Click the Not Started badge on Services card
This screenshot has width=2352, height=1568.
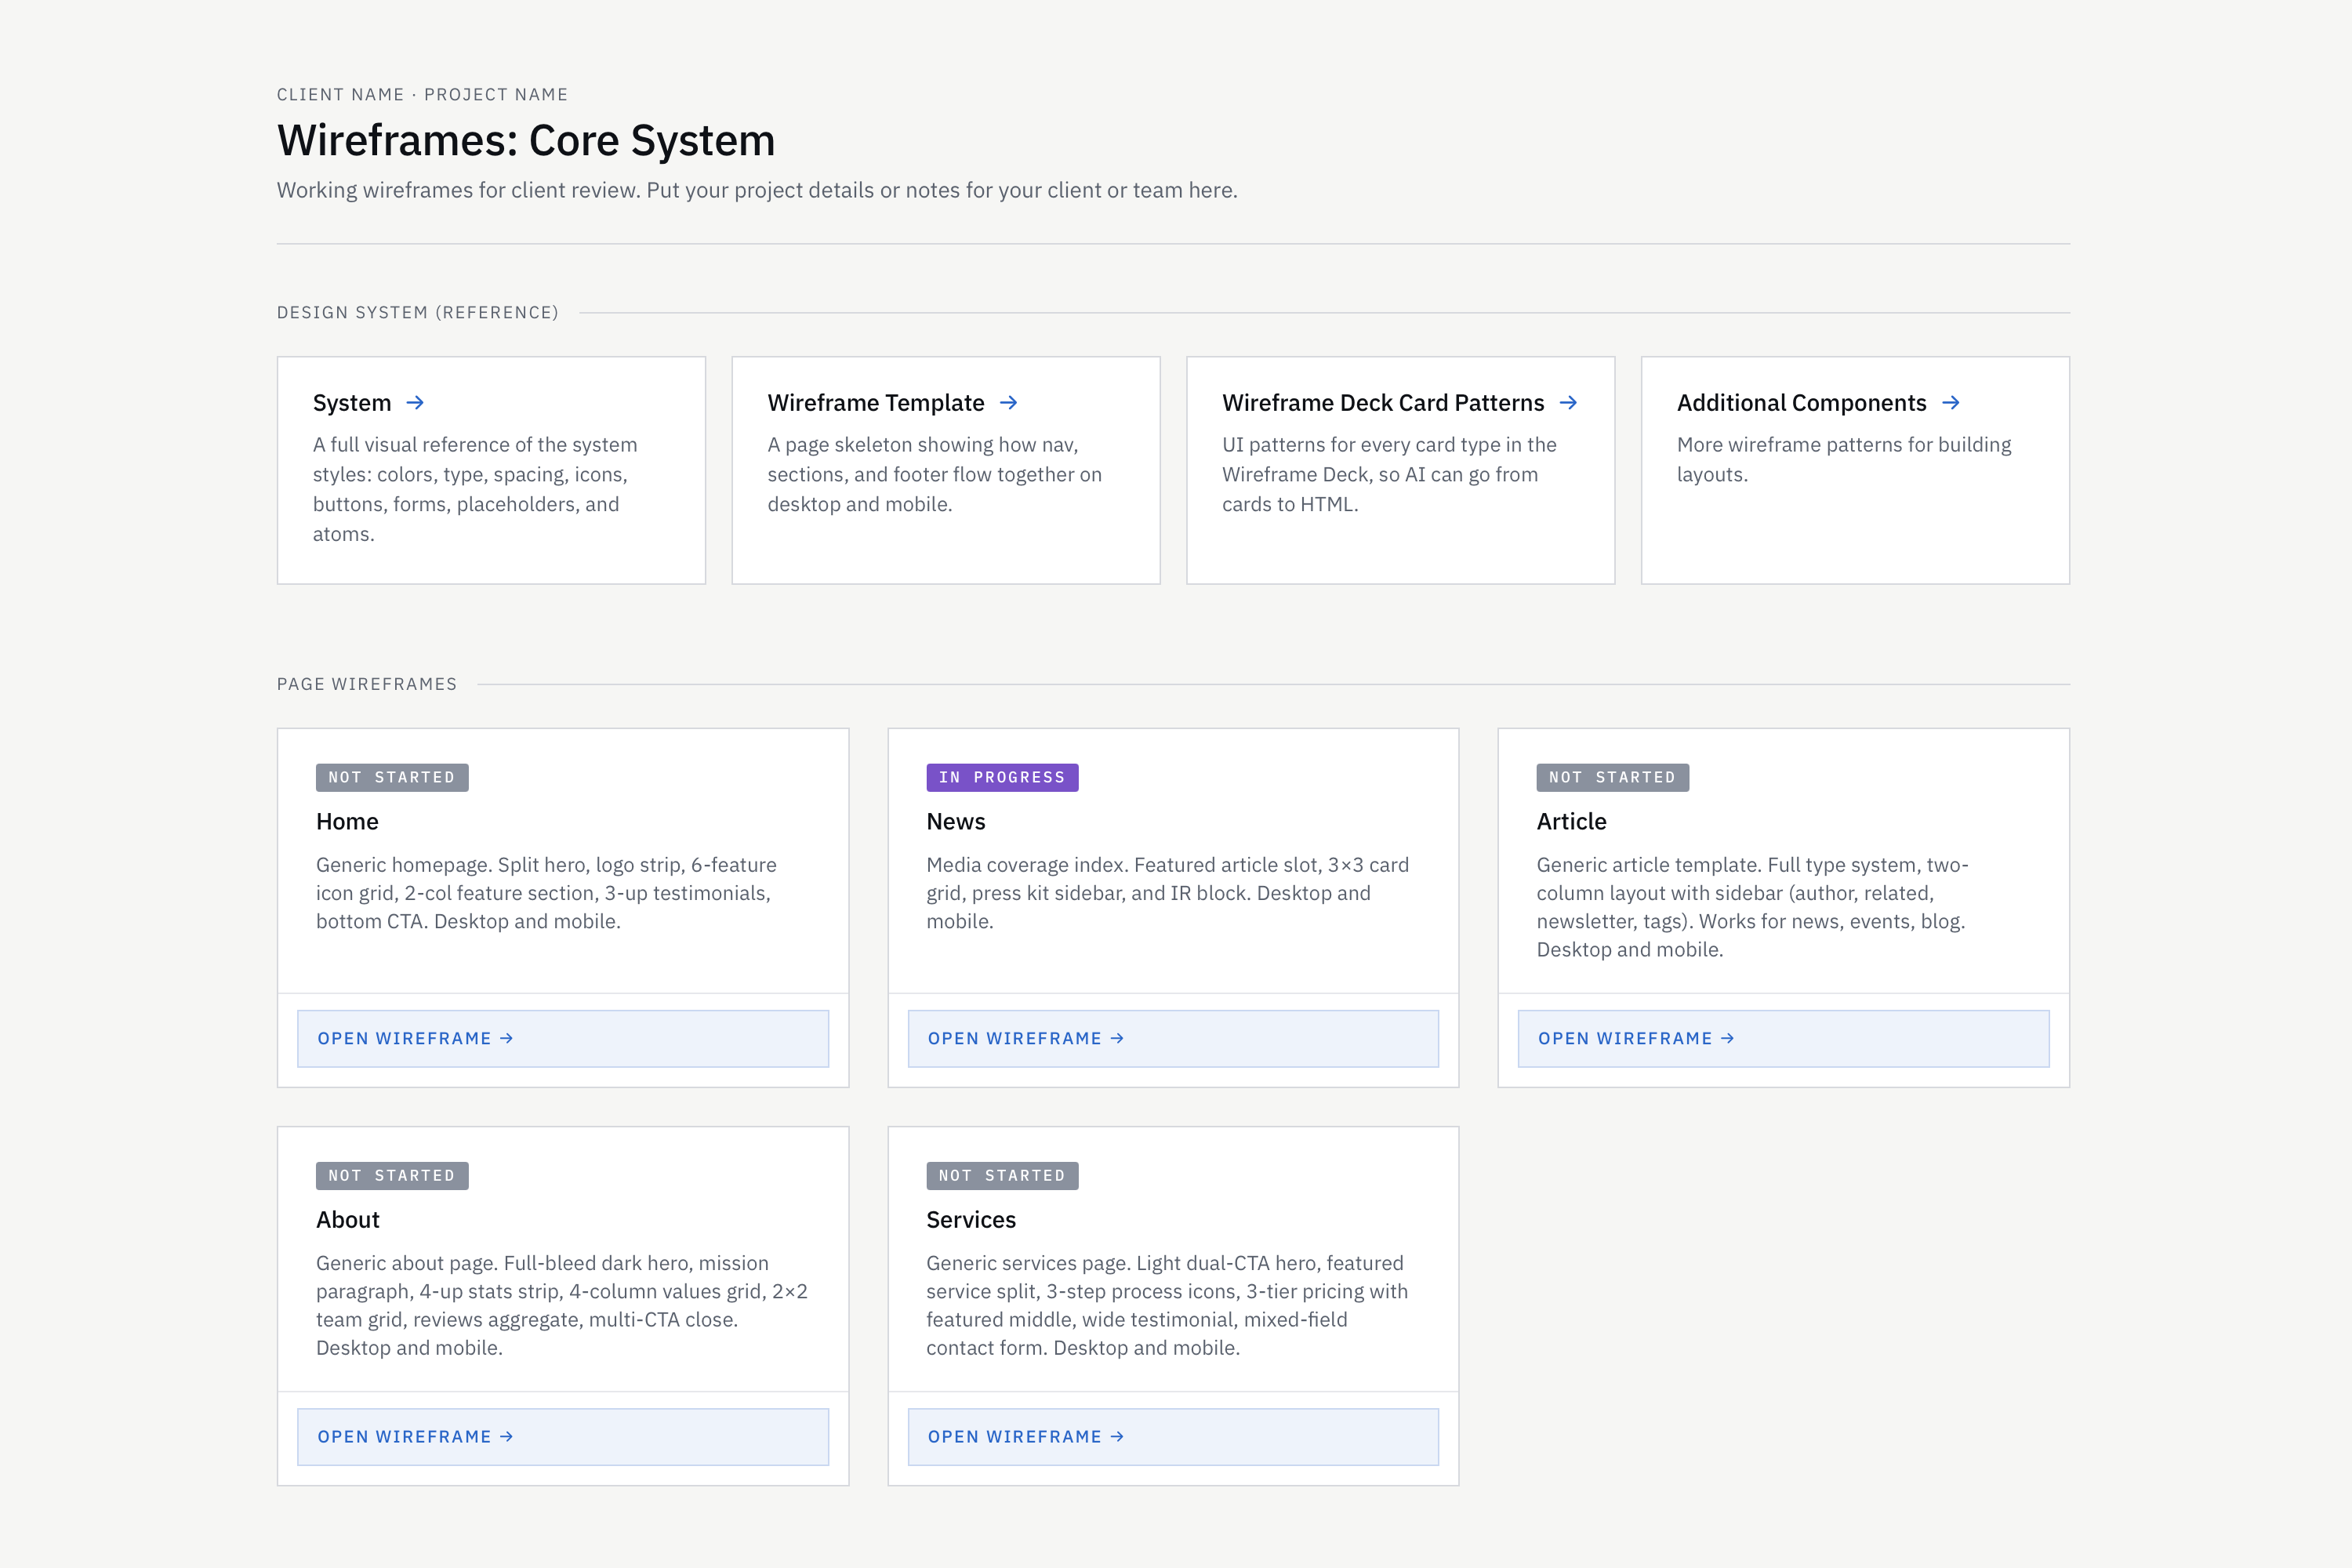coord(1002,1176)
